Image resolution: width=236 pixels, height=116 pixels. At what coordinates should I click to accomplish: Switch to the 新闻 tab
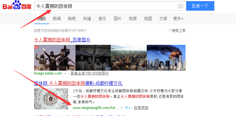click(57, 18)
